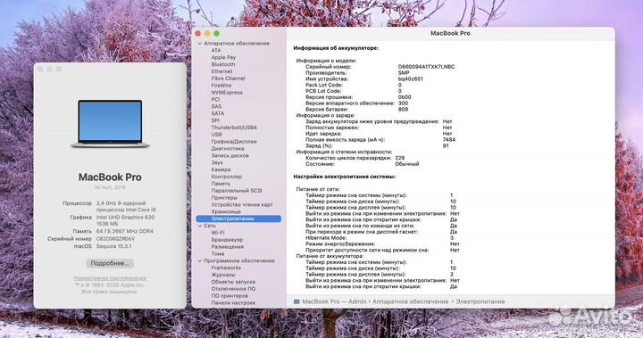Select Тома under Сеть
Viewport: 643px width, 338px height.
pos(218,253)
